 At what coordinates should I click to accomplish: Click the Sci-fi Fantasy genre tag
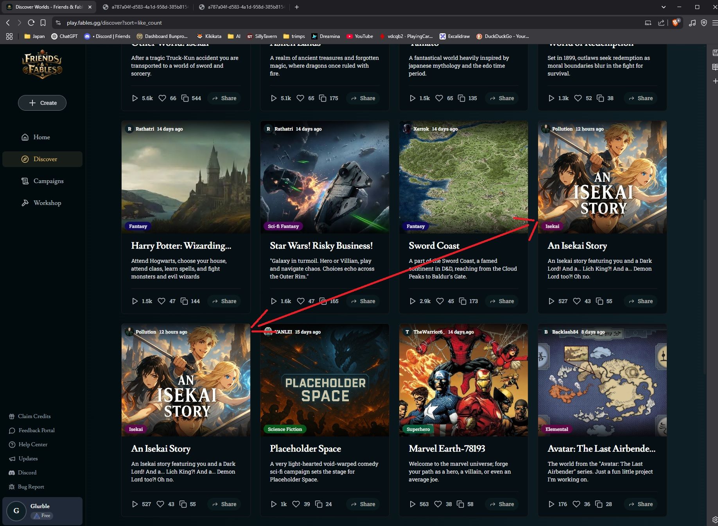283,226
